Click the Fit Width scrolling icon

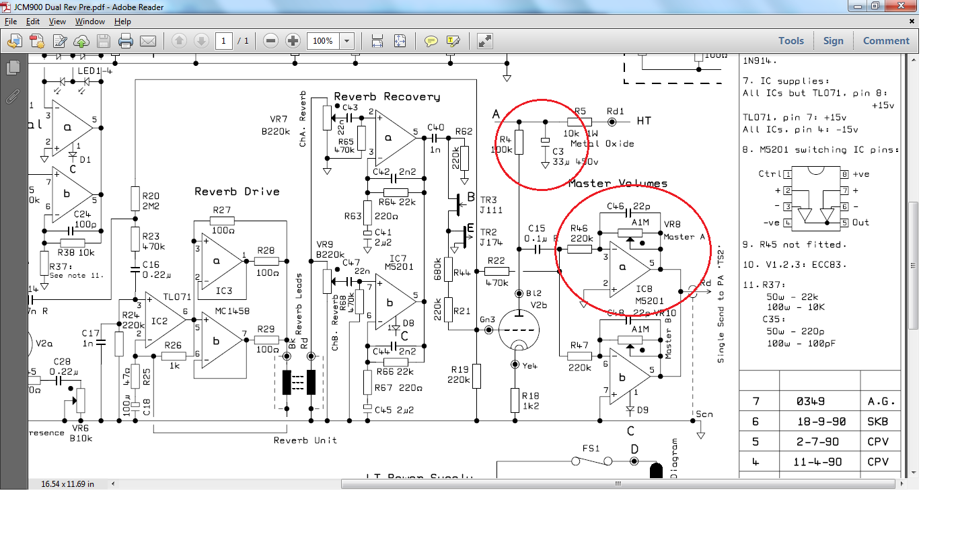pyautogui.click(x=377, y=41)
